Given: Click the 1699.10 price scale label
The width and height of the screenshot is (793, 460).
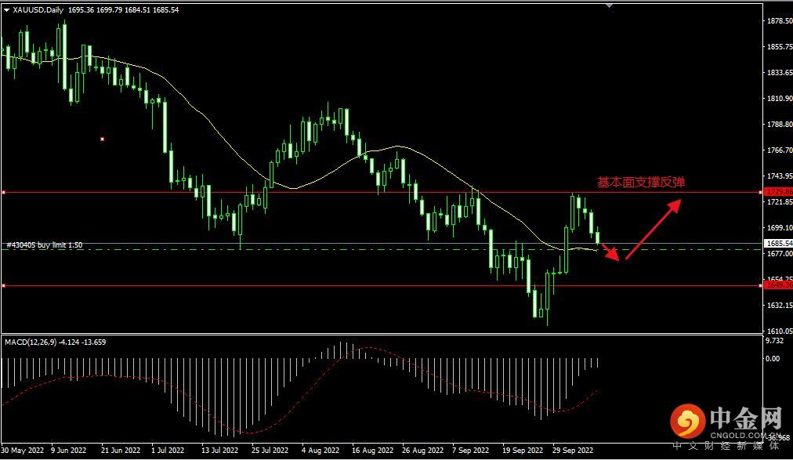Looking at the screenshot, I should [780, 228].
